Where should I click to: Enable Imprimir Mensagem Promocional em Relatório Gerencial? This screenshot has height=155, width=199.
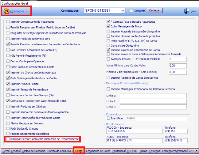(108, 89)
